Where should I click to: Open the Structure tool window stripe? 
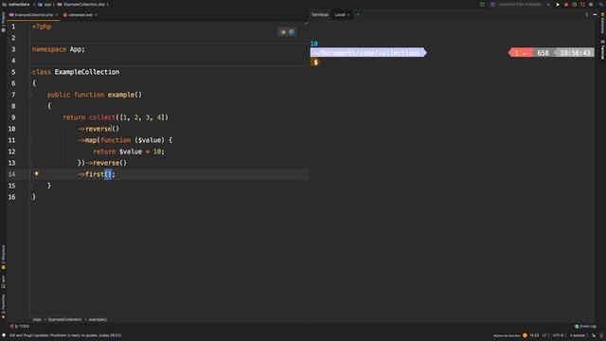[x=3, y=257]
